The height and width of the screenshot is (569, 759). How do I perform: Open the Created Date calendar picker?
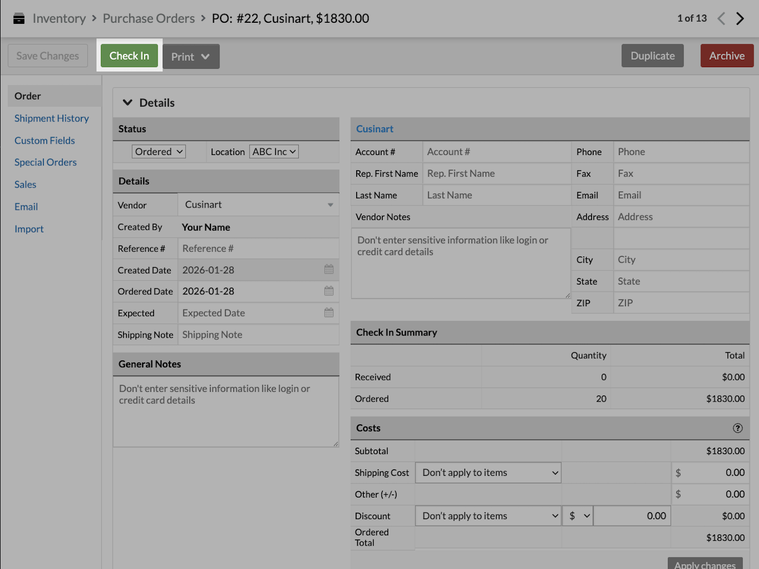[x=328, y=269]
